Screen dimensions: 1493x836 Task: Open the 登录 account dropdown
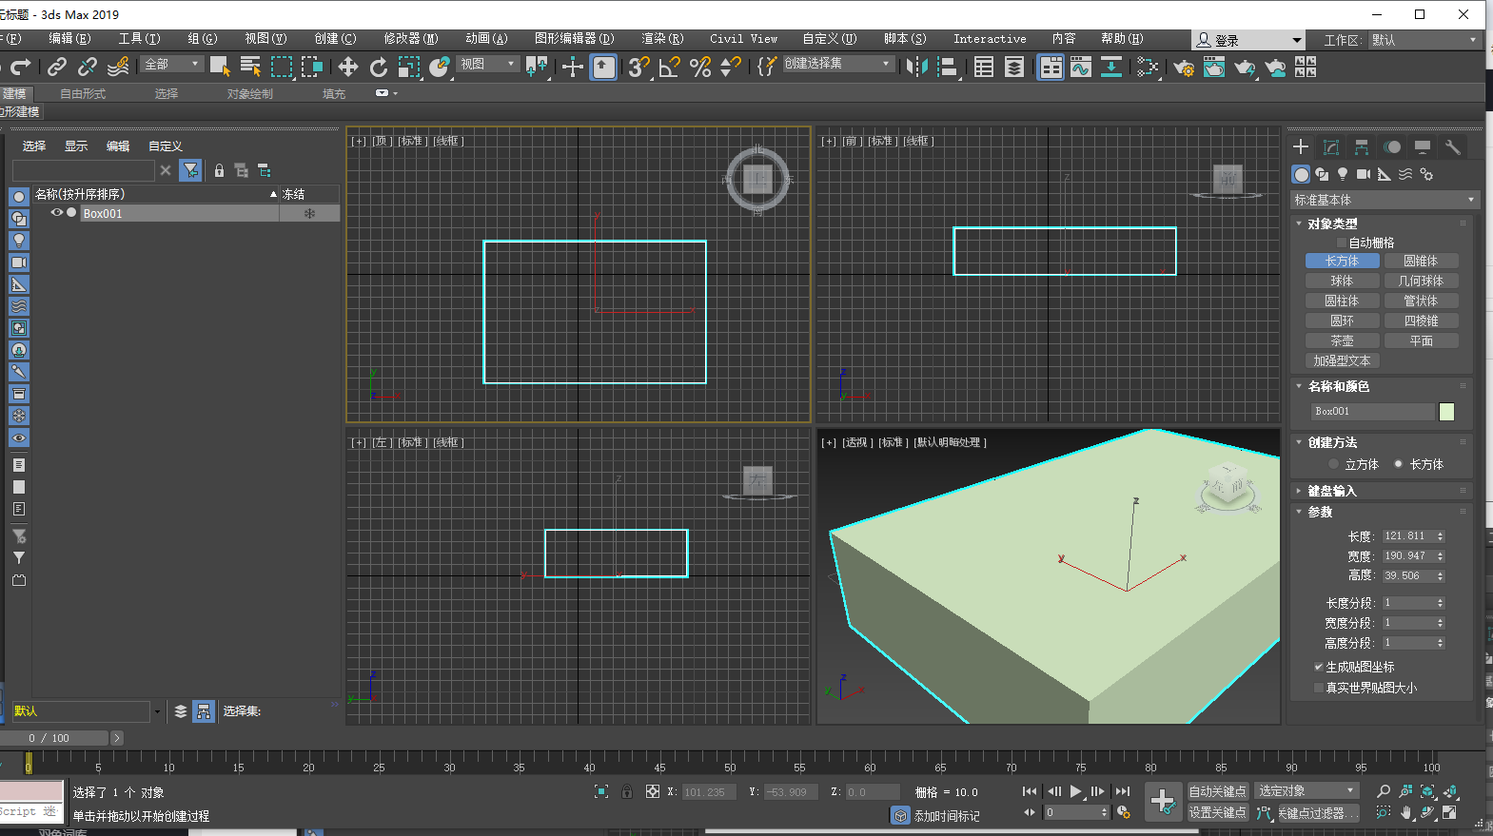pos(1249,40)
